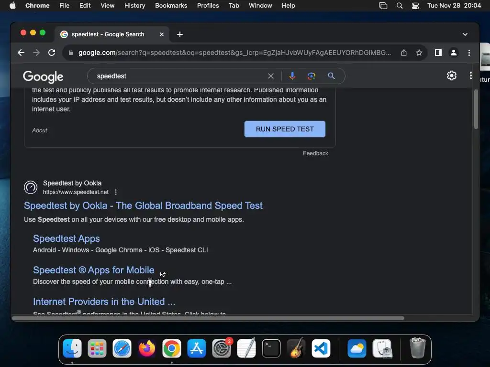Open Internet Providers in the United sitelink
Image resolution: width=490 pixels, height=367 pixels.
pos(104,302)
